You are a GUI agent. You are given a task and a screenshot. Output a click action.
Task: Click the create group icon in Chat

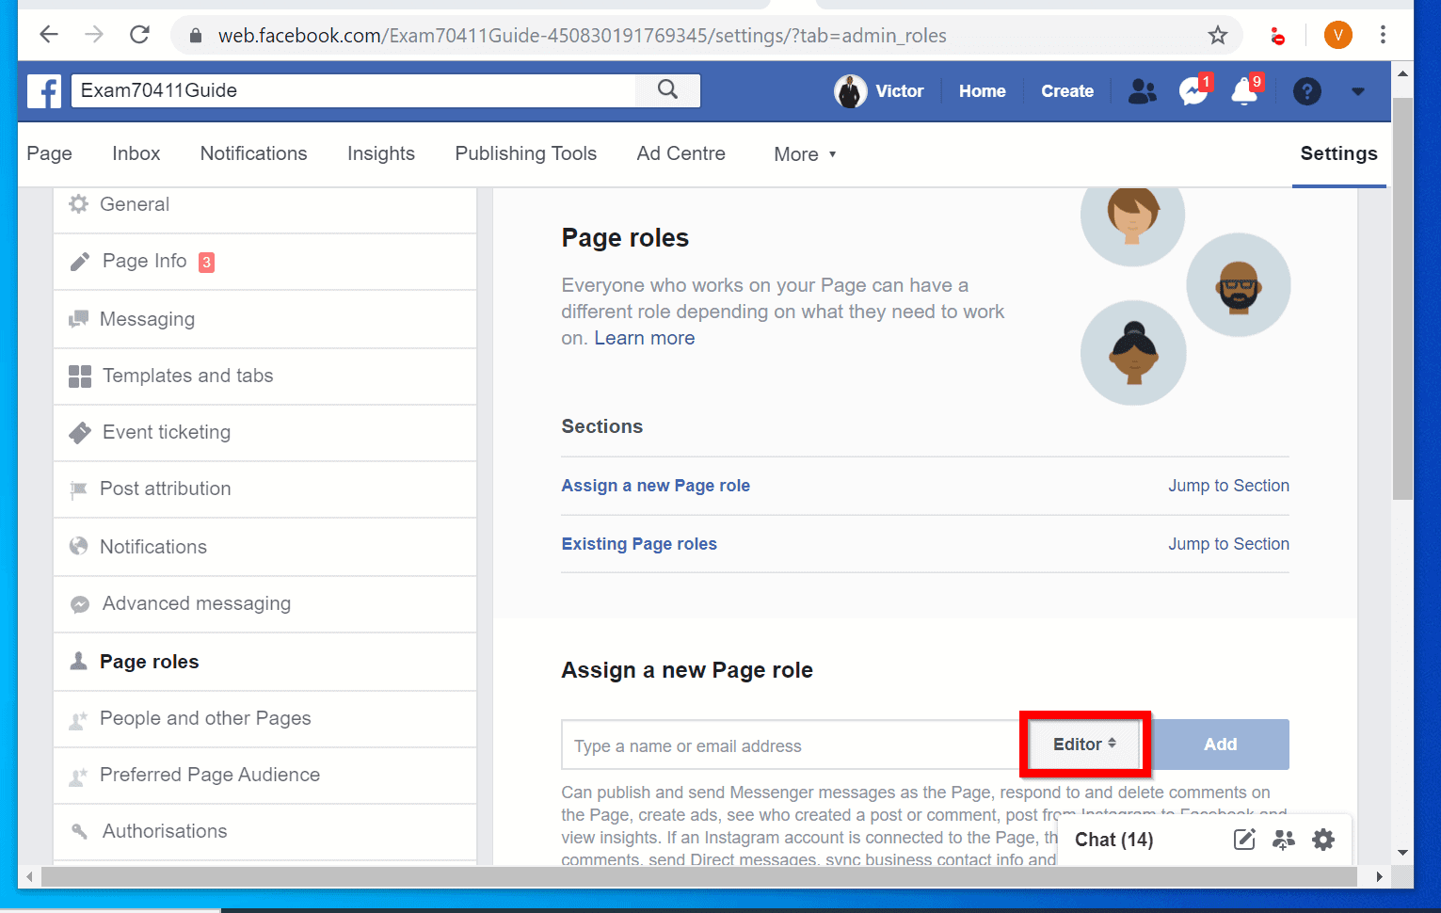click(1284, 840)
